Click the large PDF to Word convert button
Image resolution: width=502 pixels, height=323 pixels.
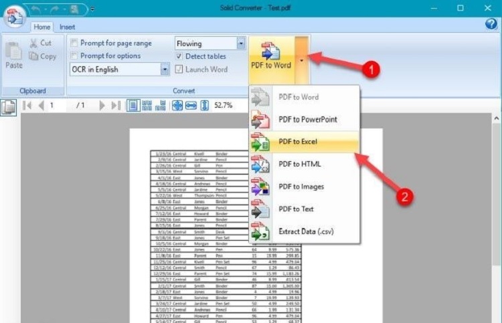click(x=271, y=59)
